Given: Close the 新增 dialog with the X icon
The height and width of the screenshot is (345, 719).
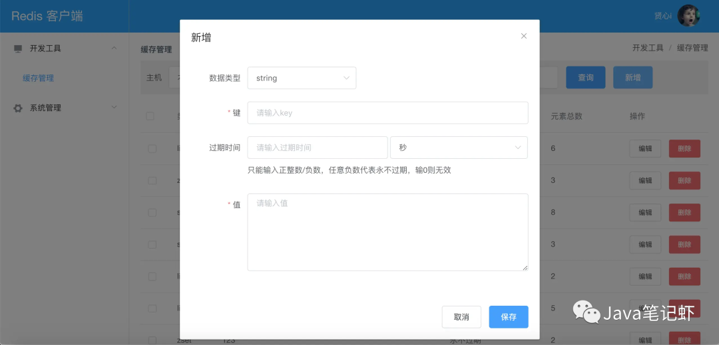Looking at the screenshot, I should coord(524,36).
